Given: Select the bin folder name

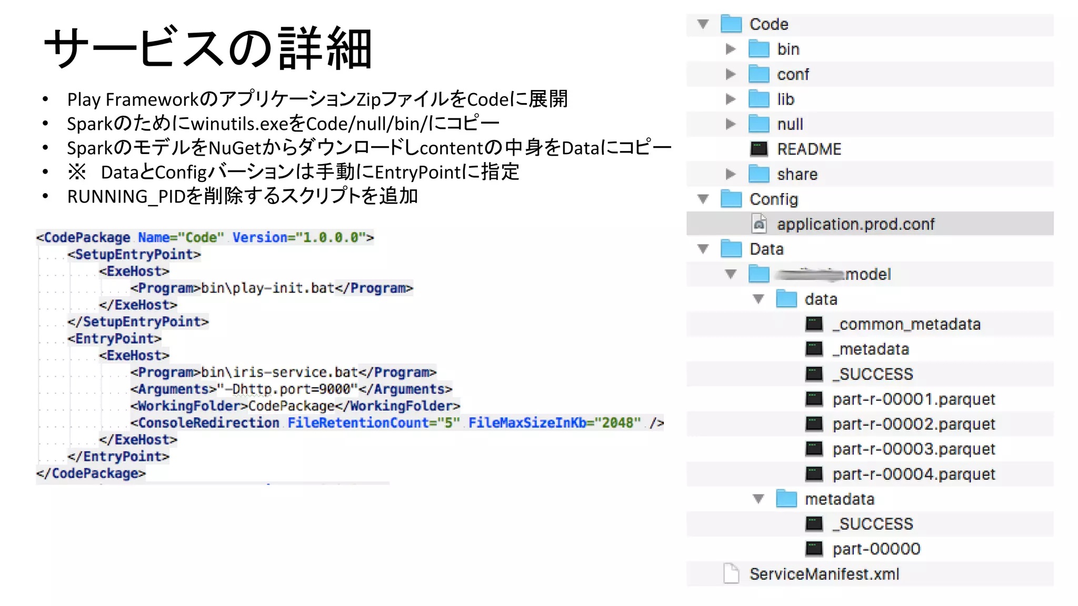Looking at the screenshot, I should [788, 49].
